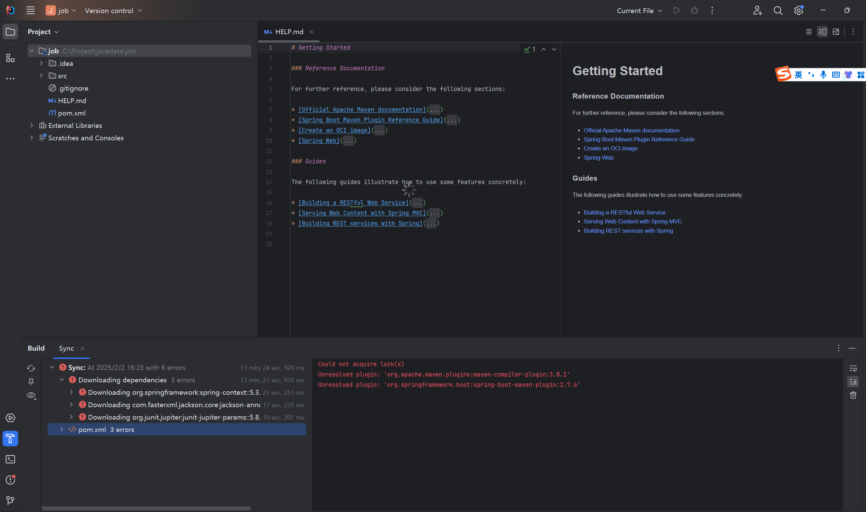Screen dimensions: 866x512
Task: Expand Scratches and Consoles node
Action: tap(32, 138)
